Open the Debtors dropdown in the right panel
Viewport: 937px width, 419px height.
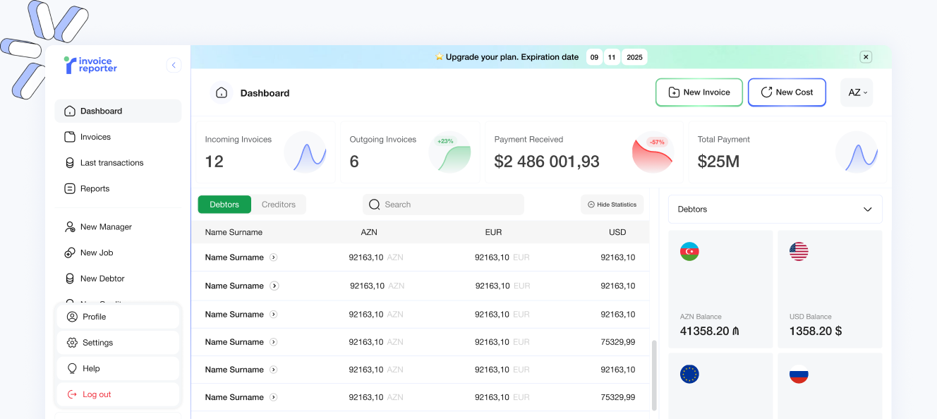pos(775,209)
